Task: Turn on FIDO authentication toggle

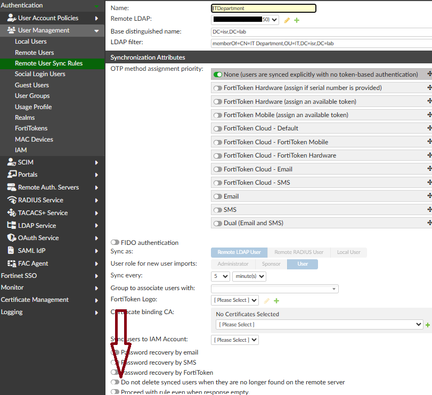Action: [x=115, y=243]
